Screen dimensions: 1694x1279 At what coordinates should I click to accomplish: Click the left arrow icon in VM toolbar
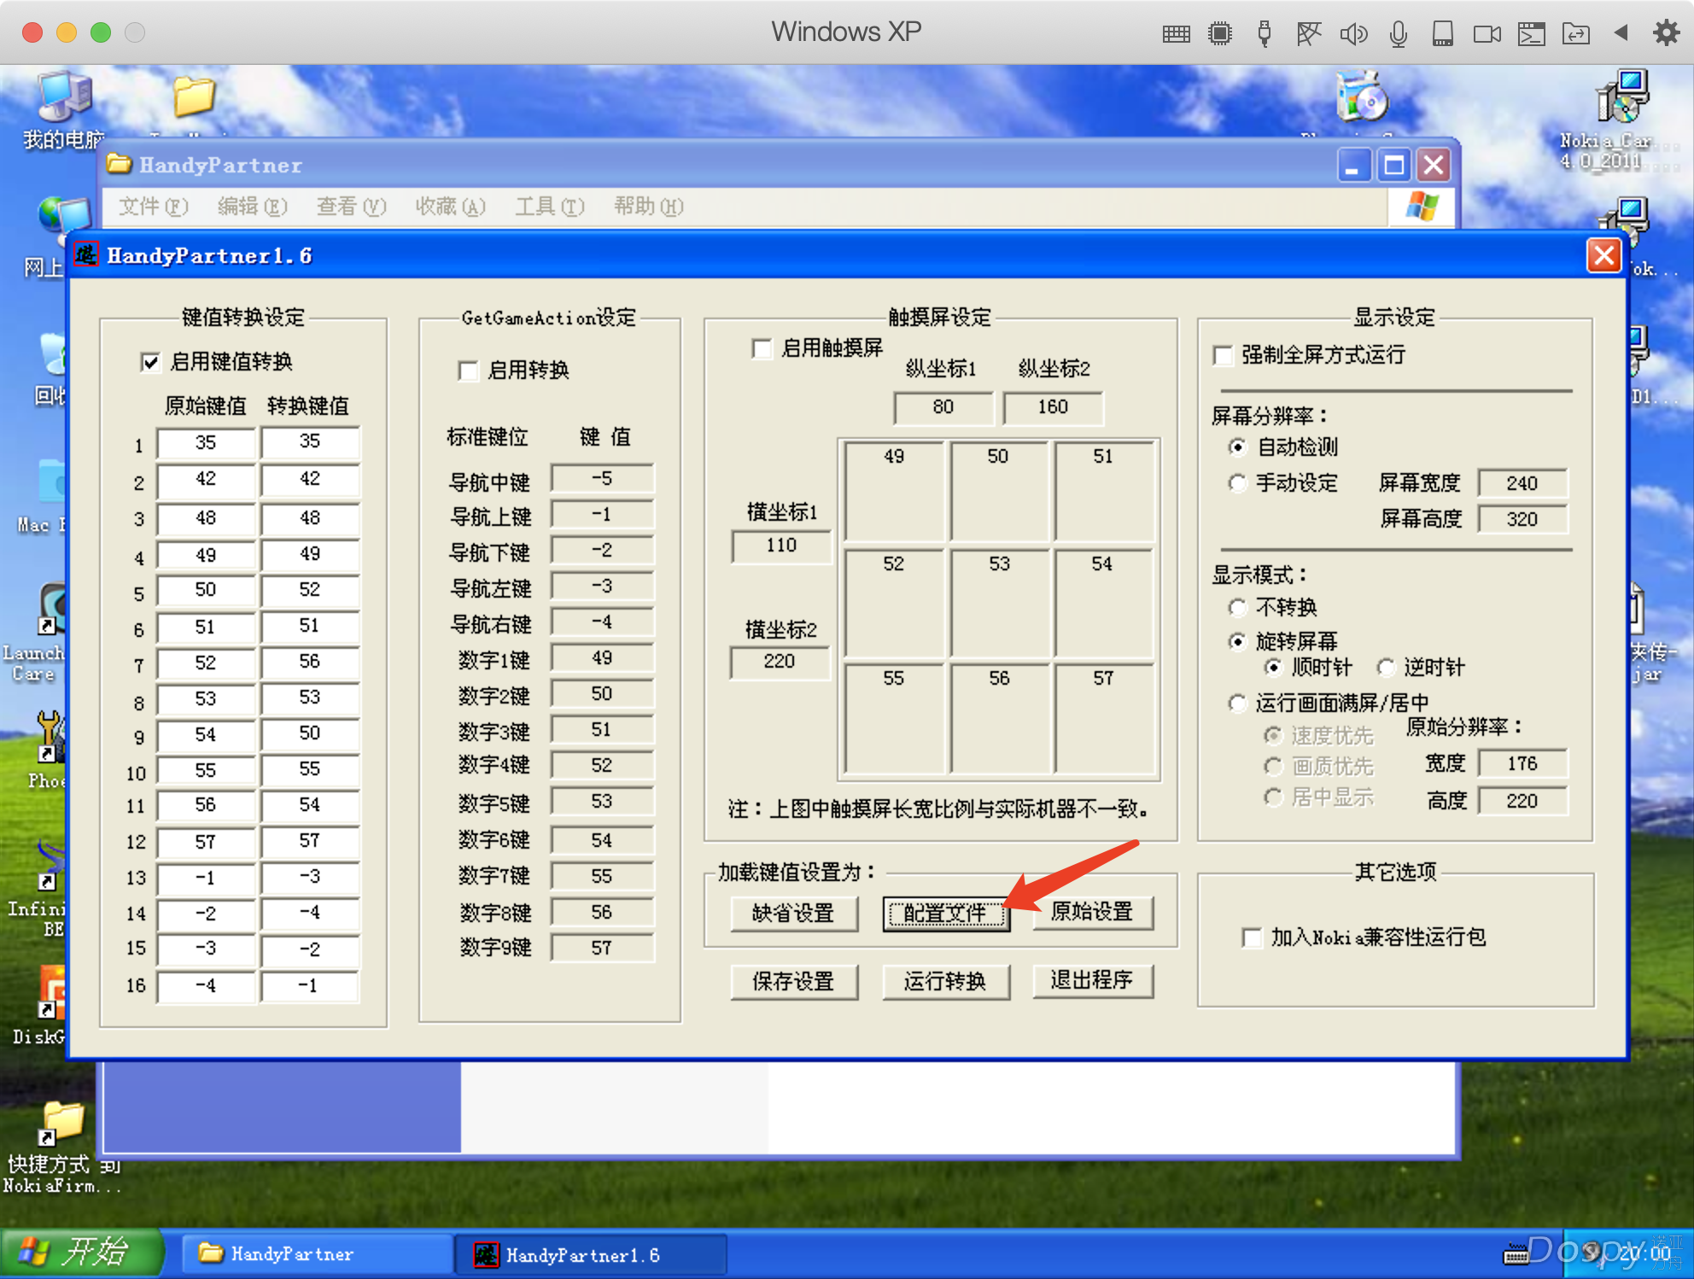pyautogui.click(x=1621, y=32)
